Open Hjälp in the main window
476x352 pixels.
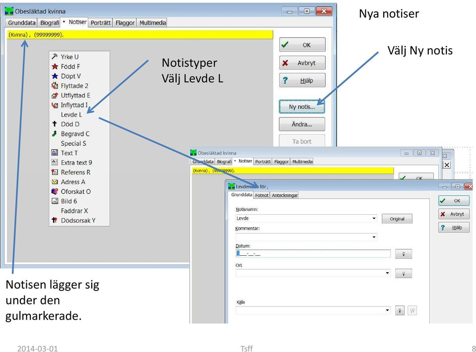[302, 80]
